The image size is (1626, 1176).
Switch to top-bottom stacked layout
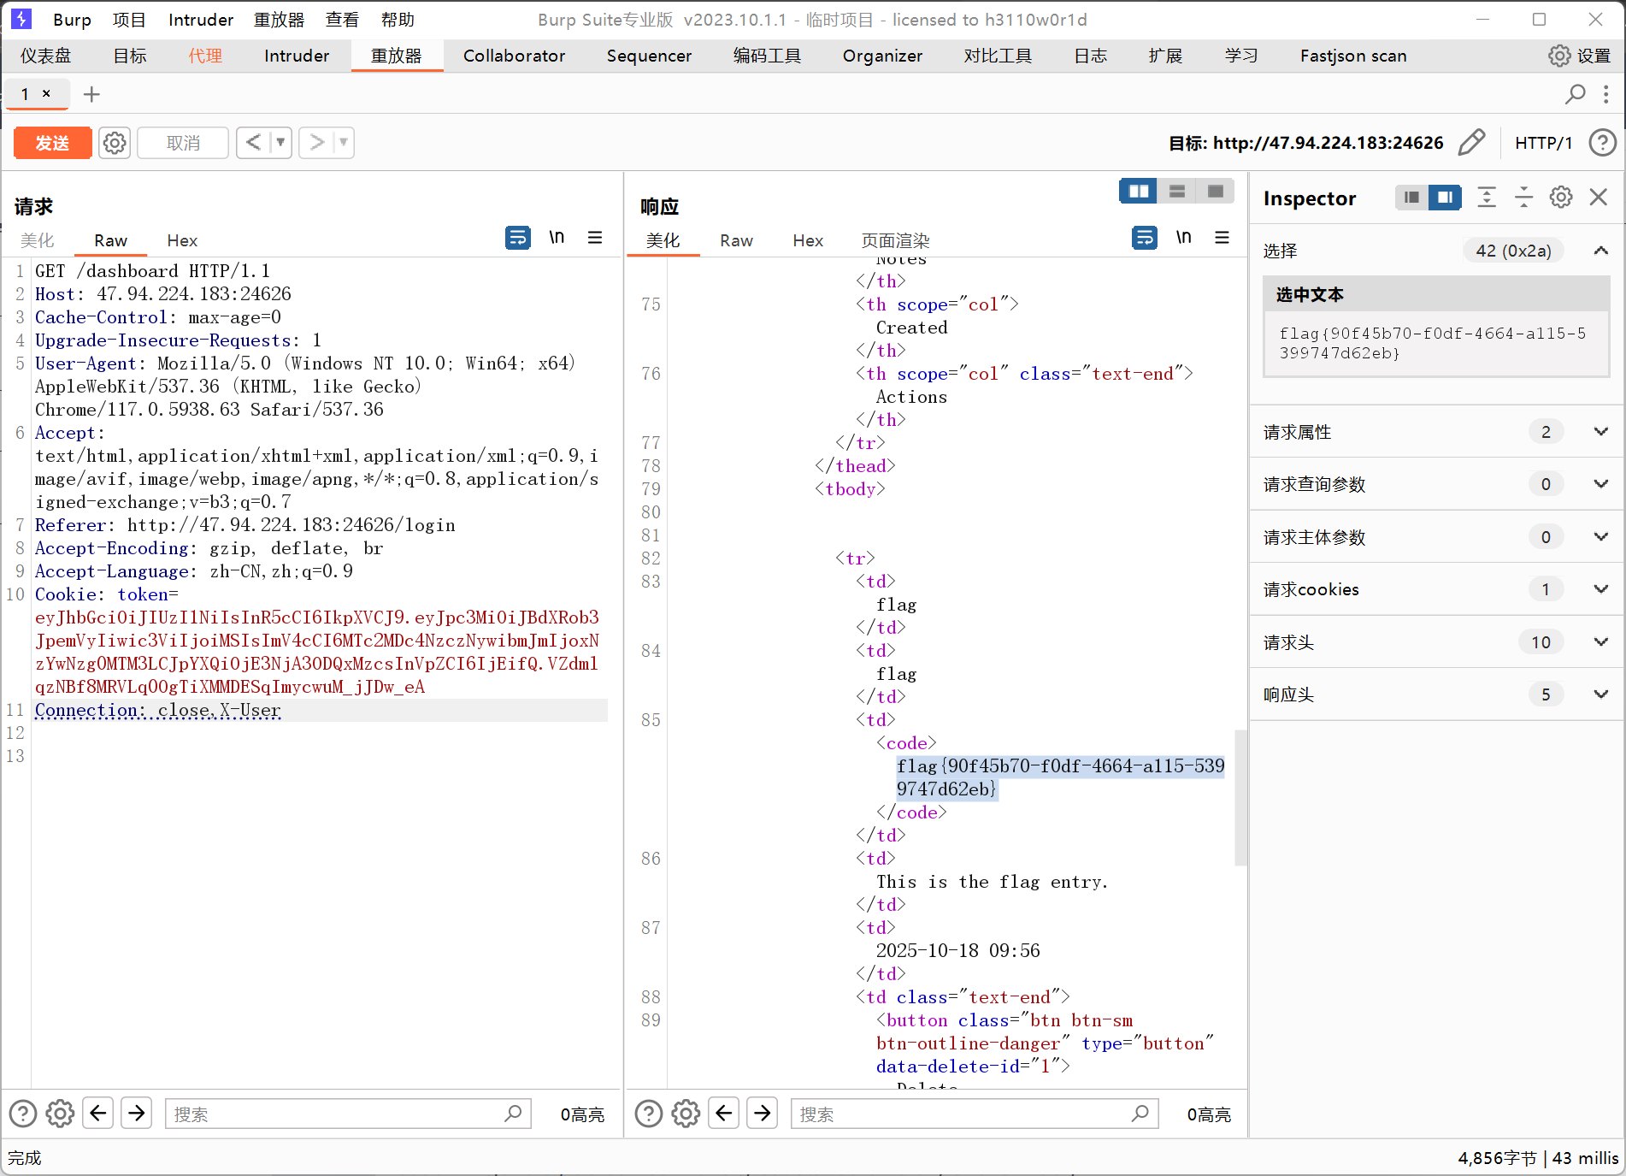click(x=1177, y=192)
